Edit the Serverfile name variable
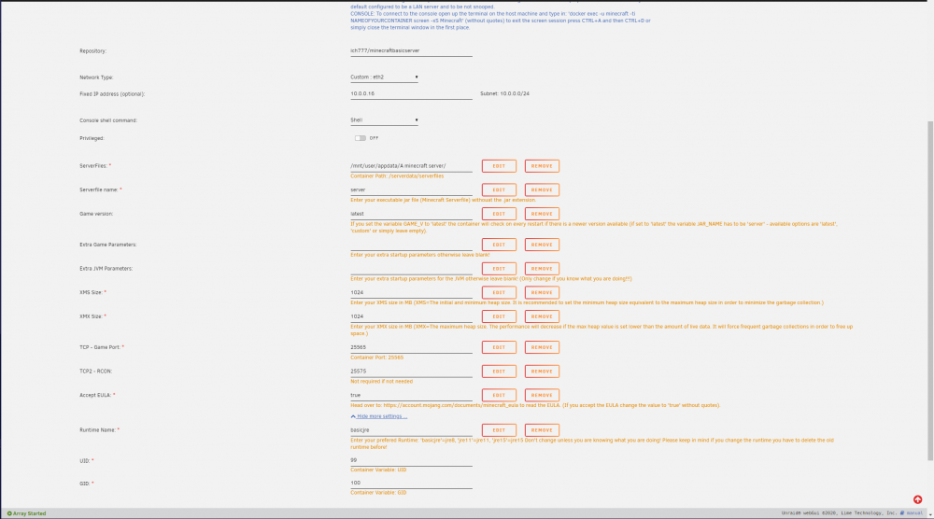 499,189
